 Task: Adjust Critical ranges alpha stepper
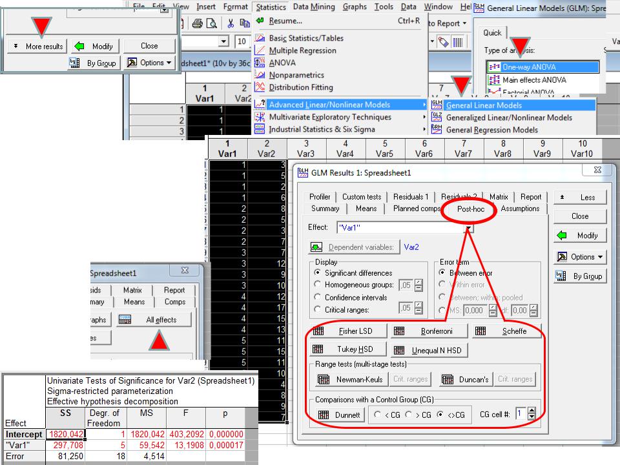pyautogui.click(x=418, y=307)
